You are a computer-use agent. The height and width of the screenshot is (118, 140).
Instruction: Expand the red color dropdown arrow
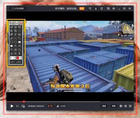(20, 58)
